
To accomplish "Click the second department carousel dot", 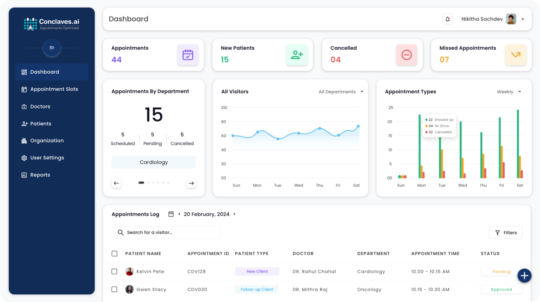I will tap(148, 183).
